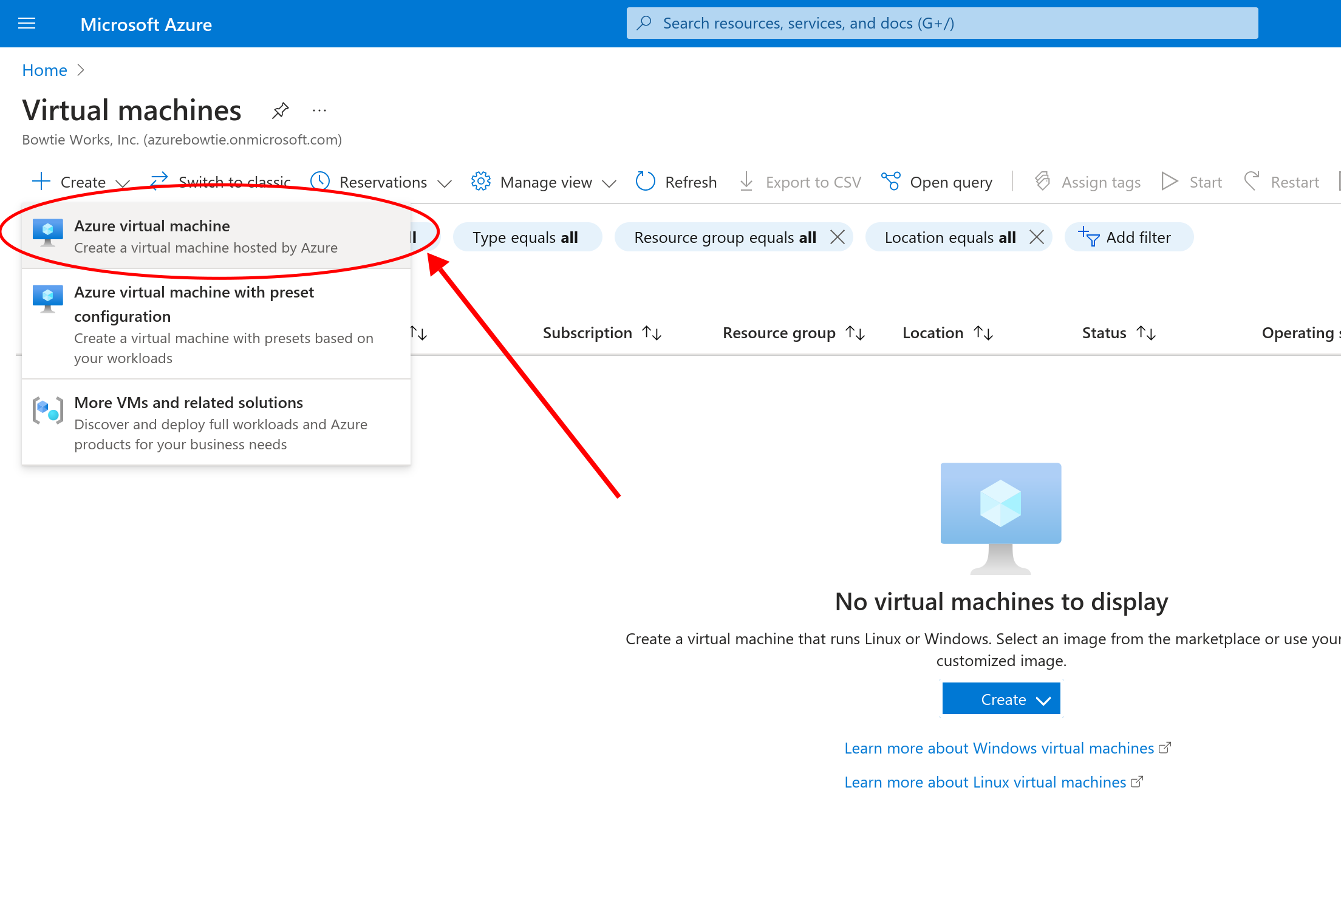Viewport: 1341px width, 912px height.
Task: Sort by Location column
Action: (x=947, y=333)
